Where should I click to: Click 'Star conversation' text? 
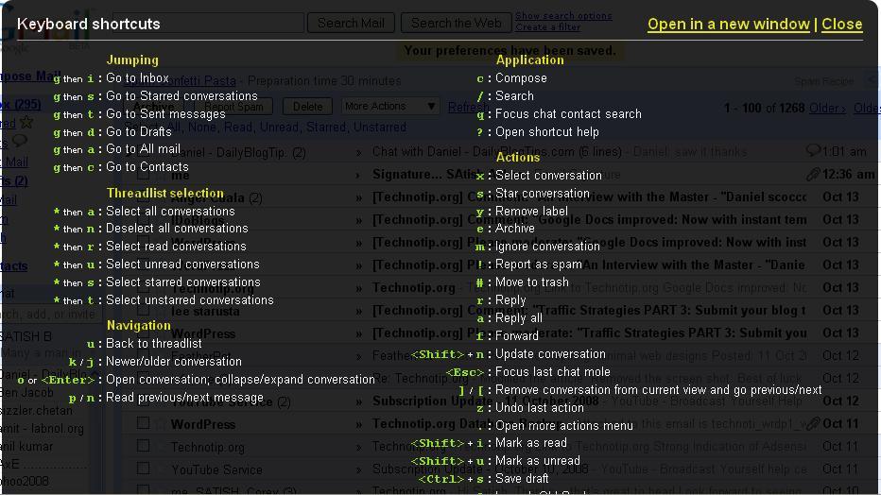(x=543, y=193)
